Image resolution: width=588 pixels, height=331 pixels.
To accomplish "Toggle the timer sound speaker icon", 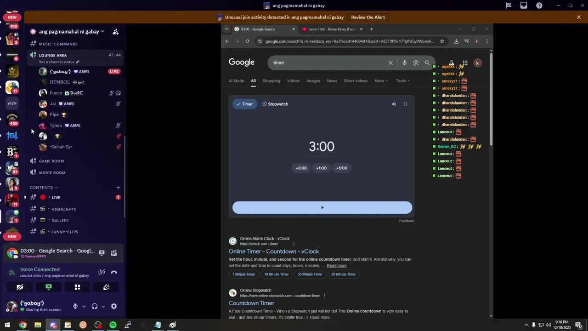I will coord(394,104).
